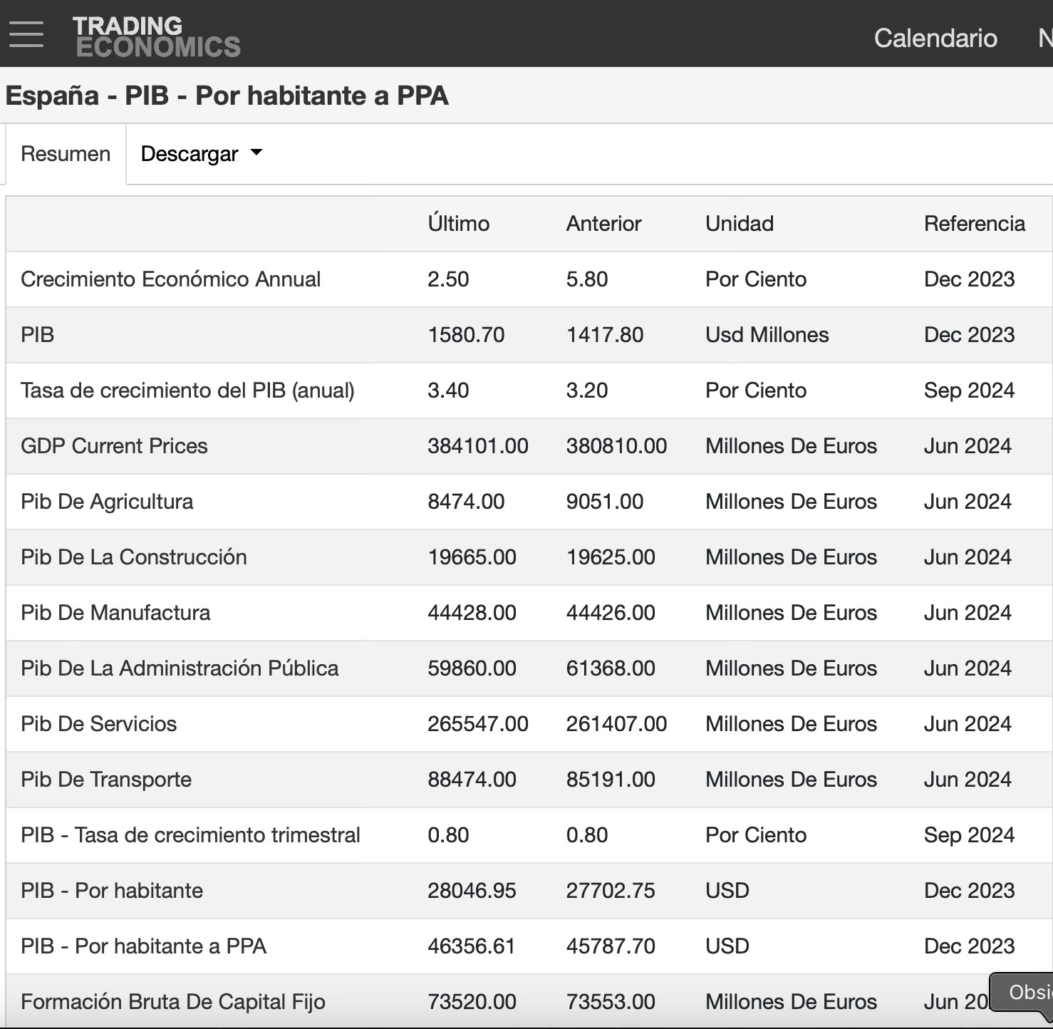
Task: Select the value 73520.00
Action: coord(472,1002)
